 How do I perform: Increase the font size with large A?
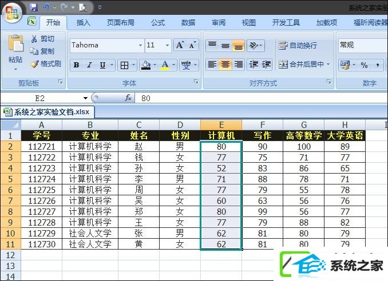(x=180, y=45)
